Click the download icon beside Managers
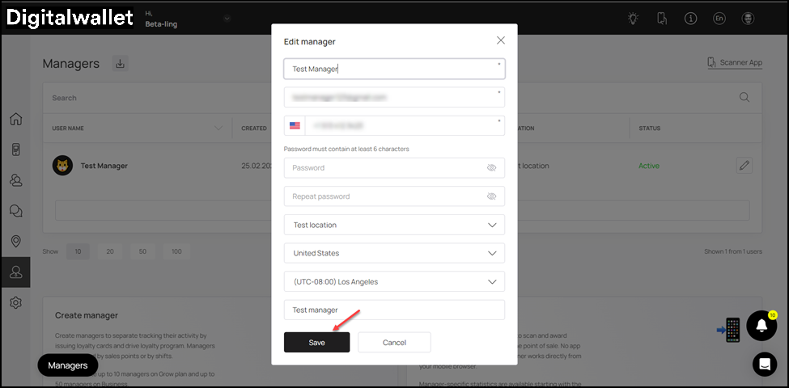 tap(120, 64)
